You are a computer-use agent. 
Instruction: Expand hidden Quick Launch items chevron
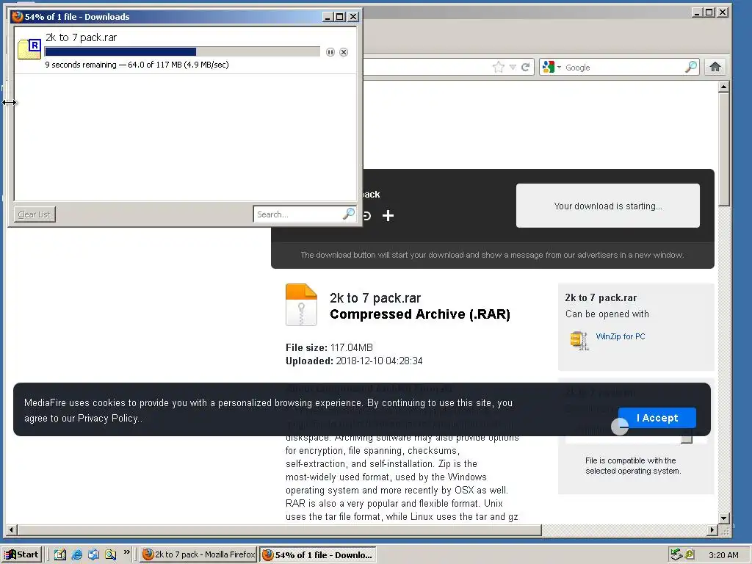point(126,552)
